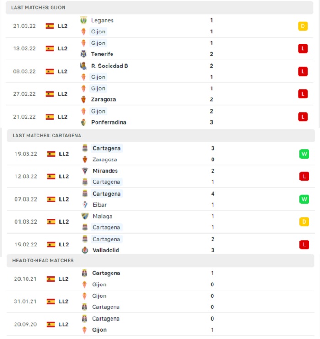Click the Eibar club crest icon
The height and width of the screenshot is (339, 320).
click(85, 204)
